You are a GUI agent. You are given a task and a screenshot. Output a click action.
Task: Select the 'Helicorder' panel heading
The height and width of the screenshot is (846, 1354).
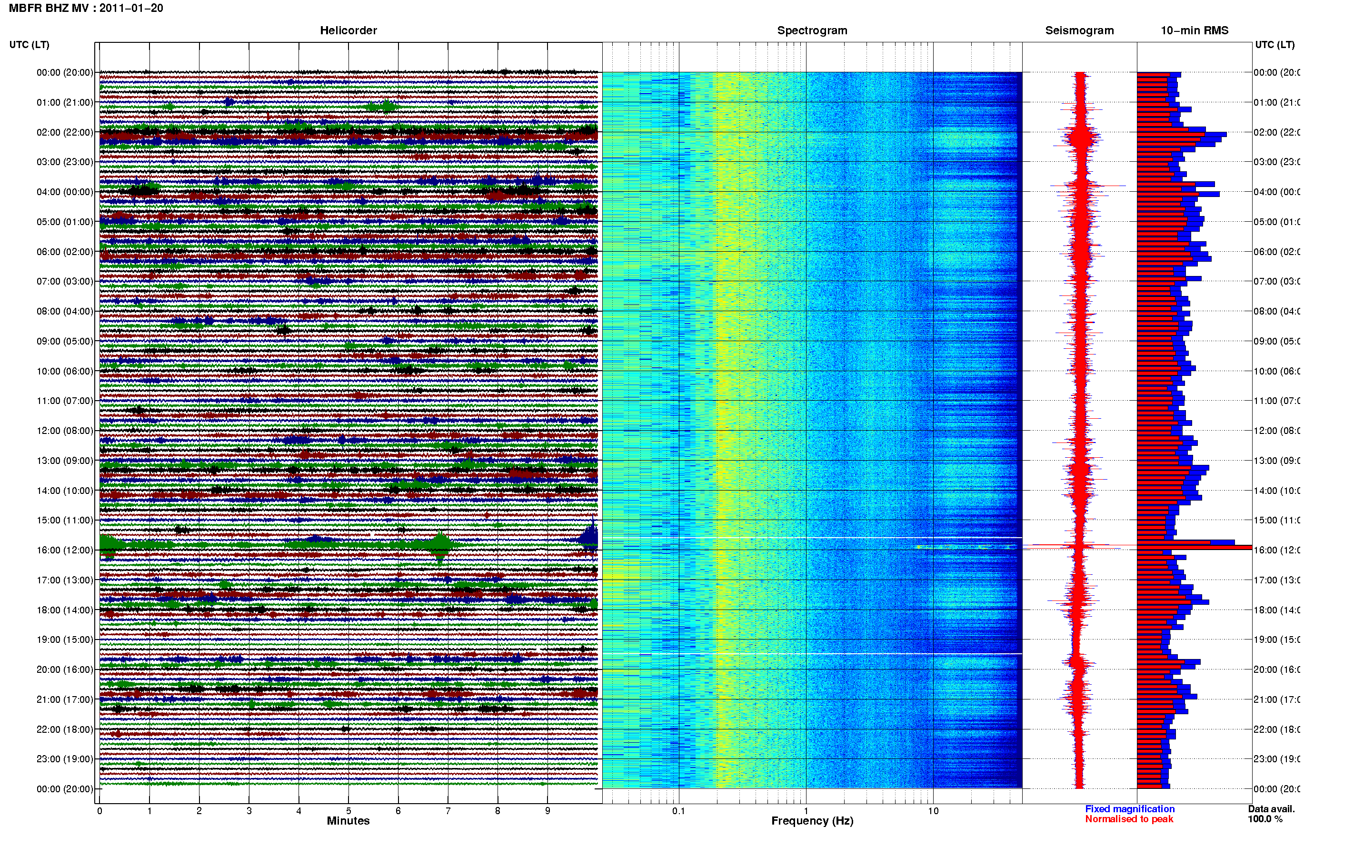pos(348,30)
